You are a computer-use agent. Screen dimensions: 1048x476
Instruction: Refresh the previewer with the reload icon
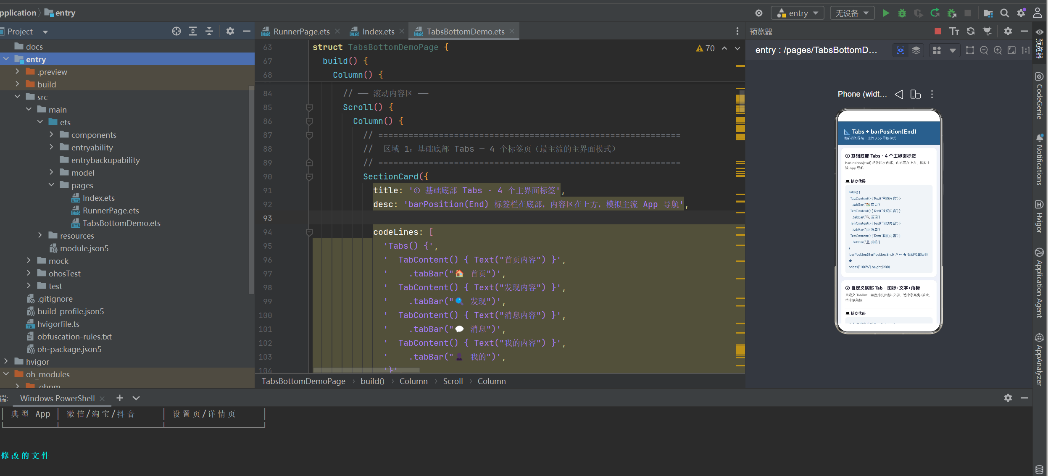(971, 31)
